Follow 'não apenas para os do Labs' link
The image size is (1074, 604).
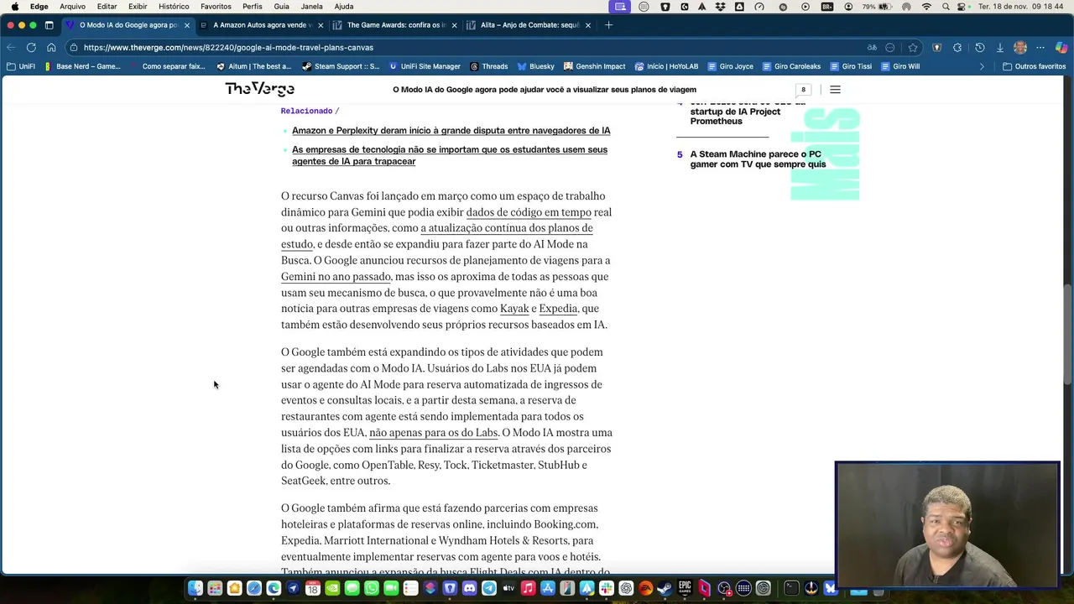(434, 433)
